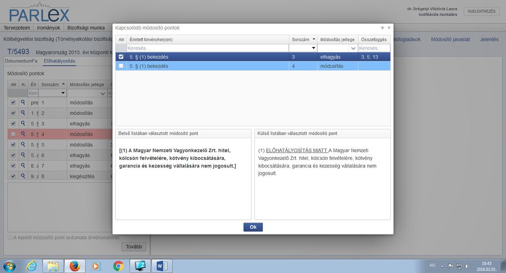Log out with the KIJELENTKEZÉS button
Viewport: 506px width, 273px height.
[x=481, y=11]
